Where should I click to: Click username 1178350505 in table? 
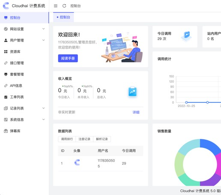coord(106,163)
